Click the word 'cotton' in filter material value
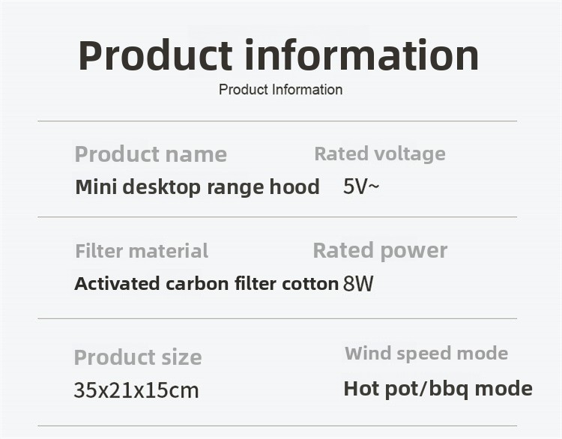Screen dimensions: 562x439 pyautogui.click(x=310, y=284)
